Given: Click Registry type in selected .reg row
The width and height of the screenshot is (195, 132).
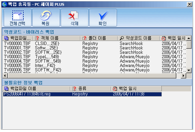Looking at the screenshot, I should coord(80,94).
